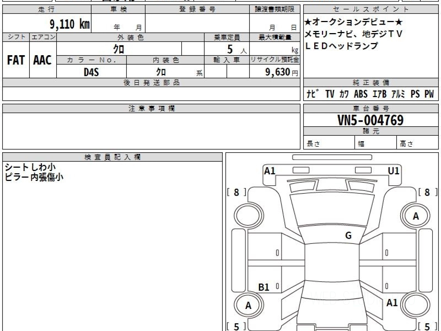Select the mileage value 9,110 km
The width and height of the screenshot is (441, 331).
tap(69, 24)
